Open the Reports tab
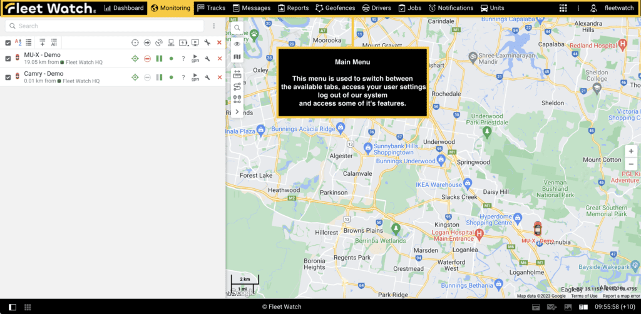Screen dimensions: 641x314 coord(293,8)
